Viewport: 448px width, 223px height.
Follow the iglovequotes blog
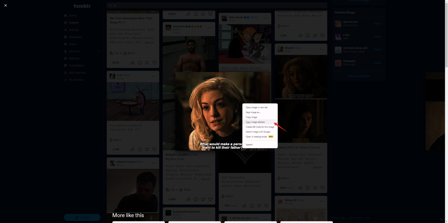[x=377, y=23]
